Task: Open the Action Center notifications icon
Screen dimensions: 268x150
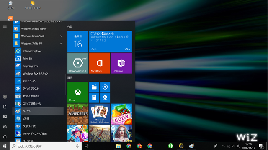Action: (x=261, y=146)
